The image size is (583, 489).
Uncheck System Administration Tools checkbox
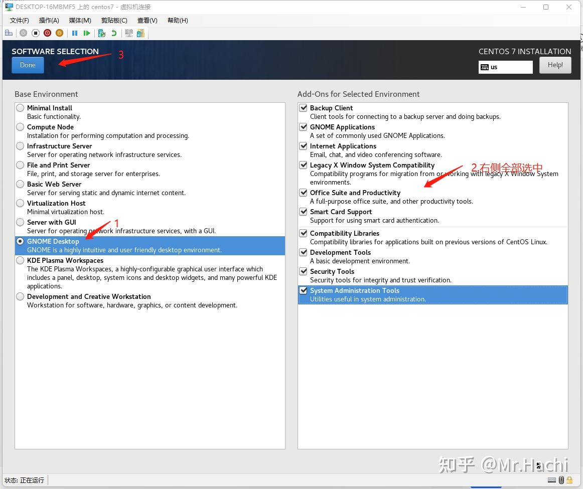point(304,290)
